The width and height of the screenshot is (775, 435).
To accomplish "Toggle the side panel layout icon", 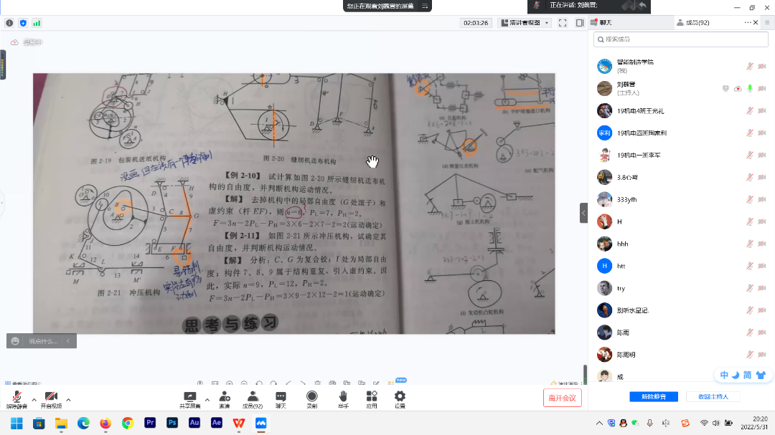I will tap(580, 23).
